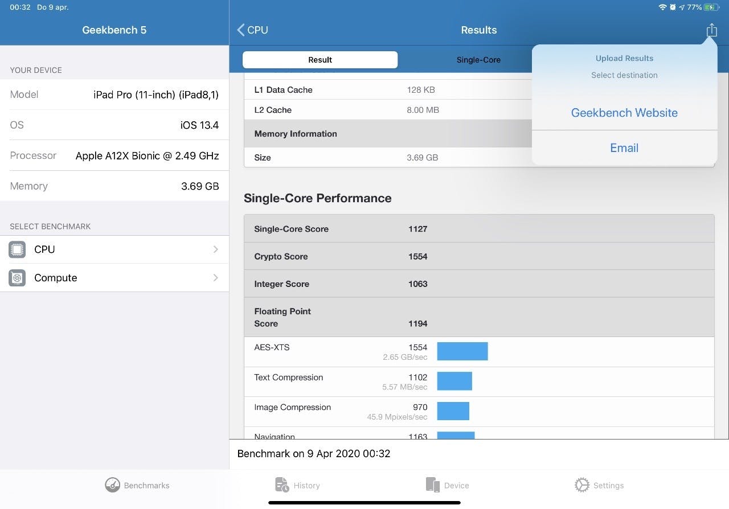Tap the Crypto Score value 1554
This screenshot has height=509, width=729.
pos(418,256)
